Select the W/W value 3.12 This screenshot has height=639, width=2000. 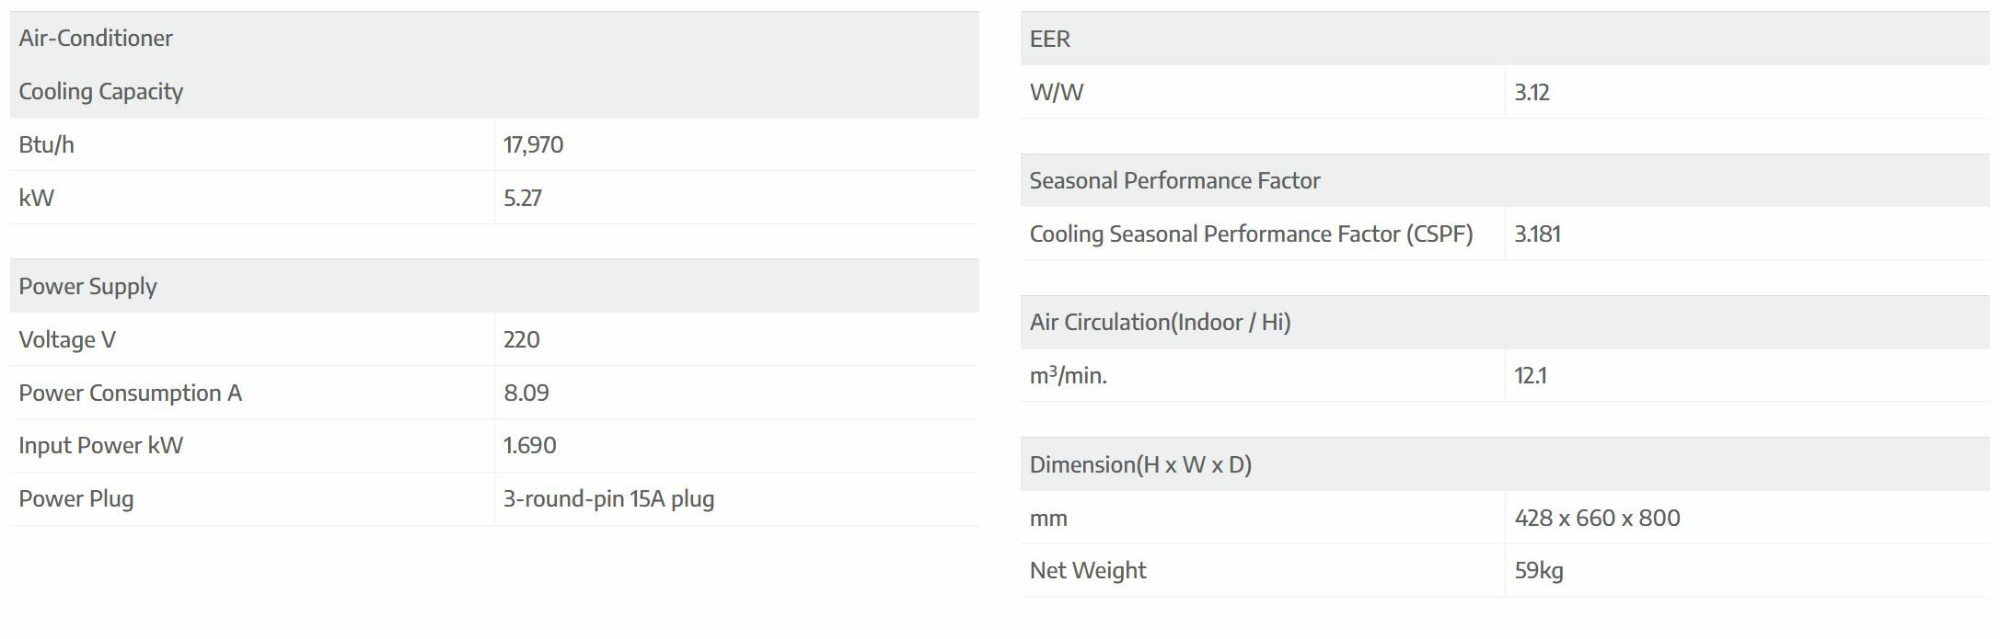pyautogui.click(x=1532, y=93)
